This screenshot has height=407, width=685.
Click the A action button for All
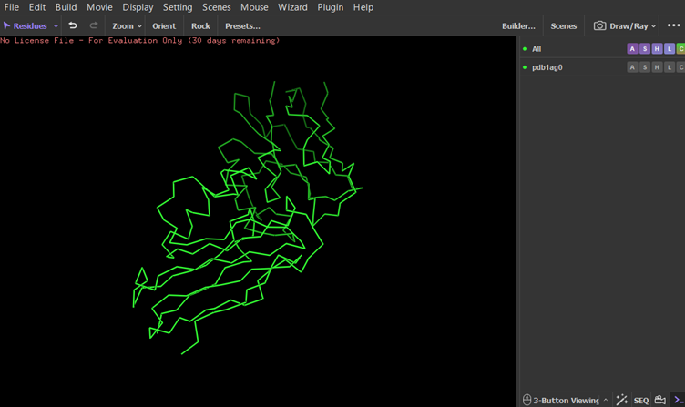pos(632,49)
